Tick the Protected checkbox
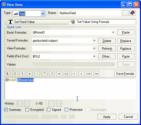The image size is (141, 125). click(x=66, y=110)
